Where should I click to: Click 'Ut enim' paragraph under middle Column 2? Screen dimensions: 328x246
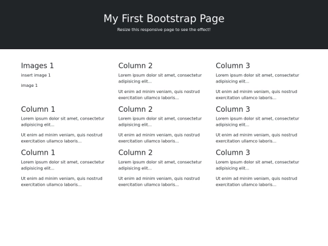(x=159, y=138)
